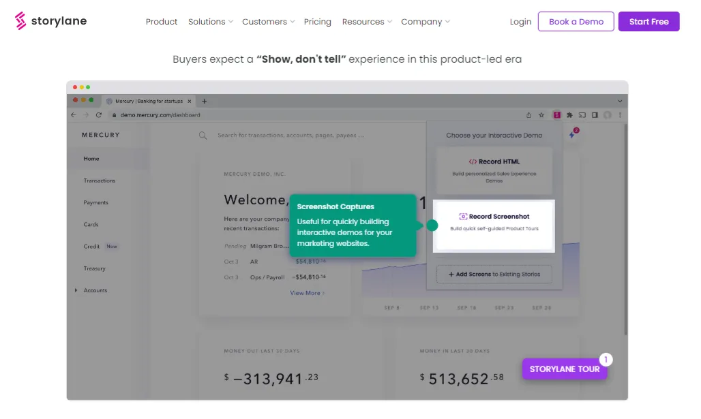Select Treasury in the sidebar
Viewport: 701px width, 419px height.
(94, 268)
